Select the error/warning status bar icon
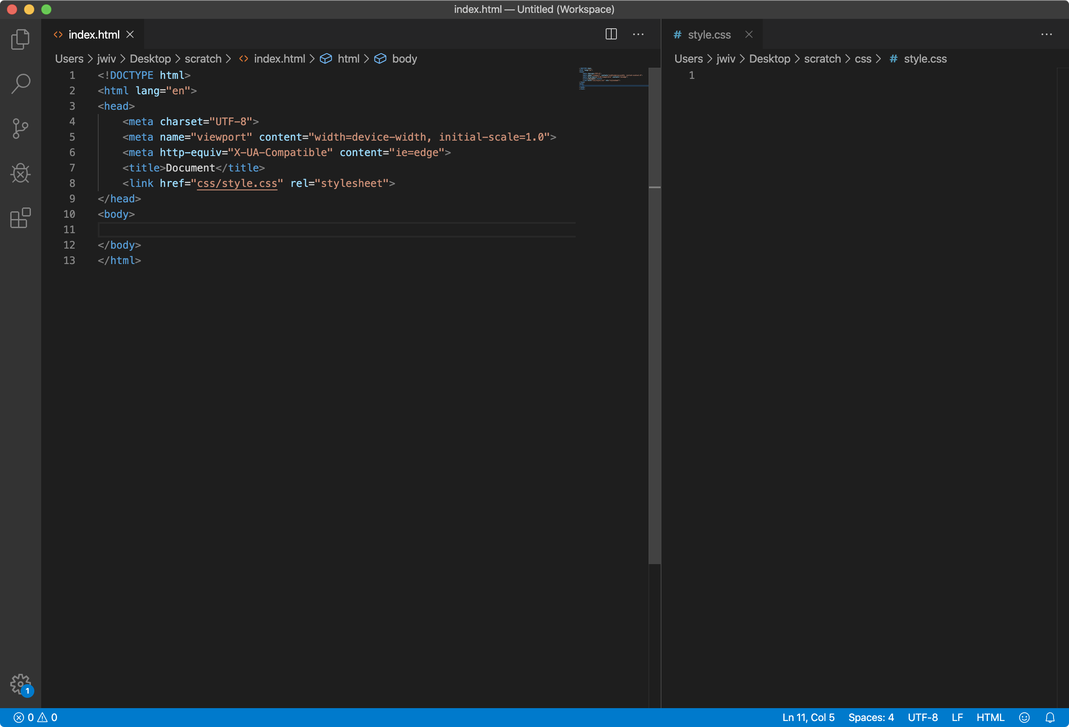 [x=33, y=717]
